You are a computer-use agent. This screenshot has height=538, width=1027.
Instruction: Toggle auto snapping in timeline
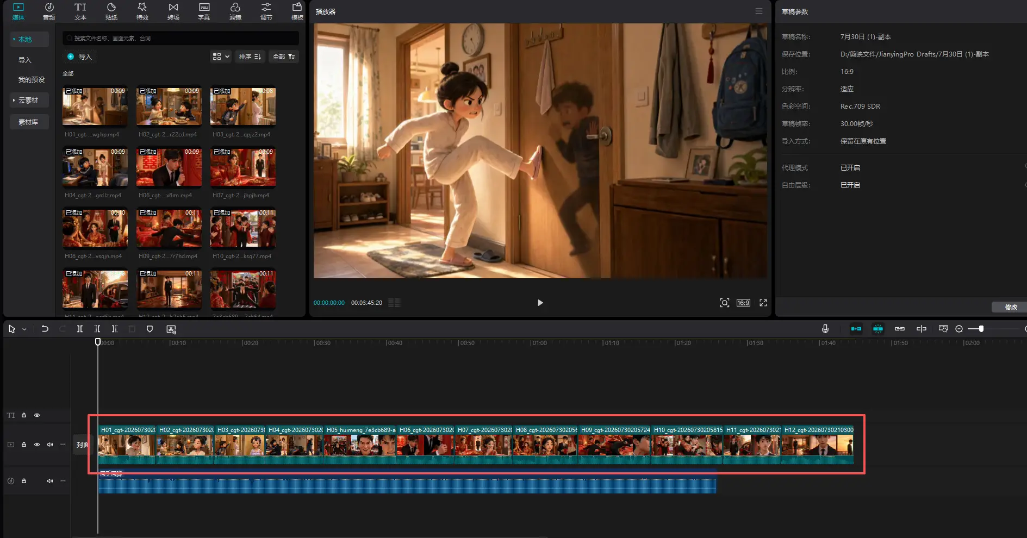click(x=878, y=329)
